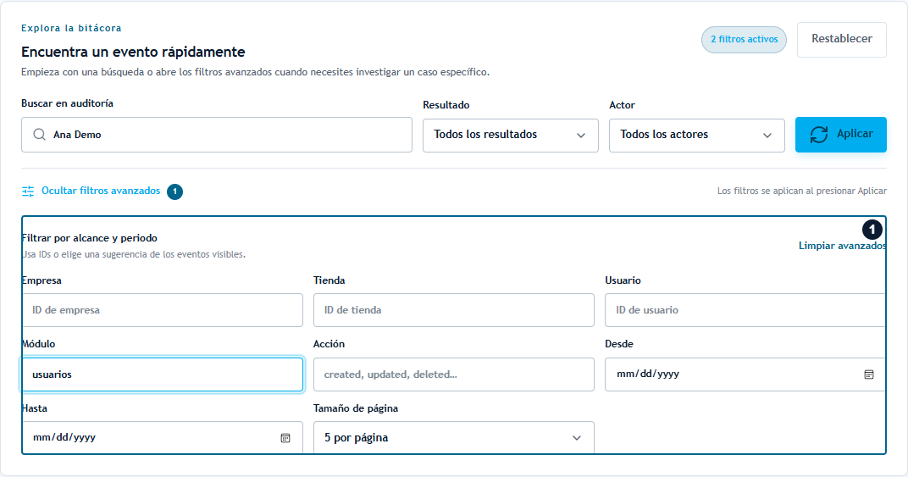This screenshot has width=908, height=477.
Task: Click 'Los filtros se aplican al presionar Aplicar' note
Action: [x=802, y=191]
